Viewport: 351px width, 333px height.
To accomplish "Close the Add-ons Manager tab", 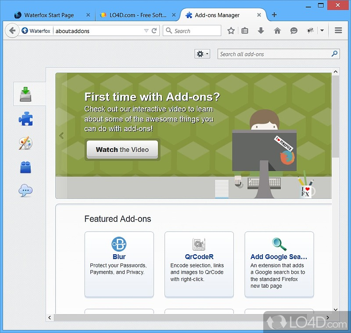I will tap(259, 15).
